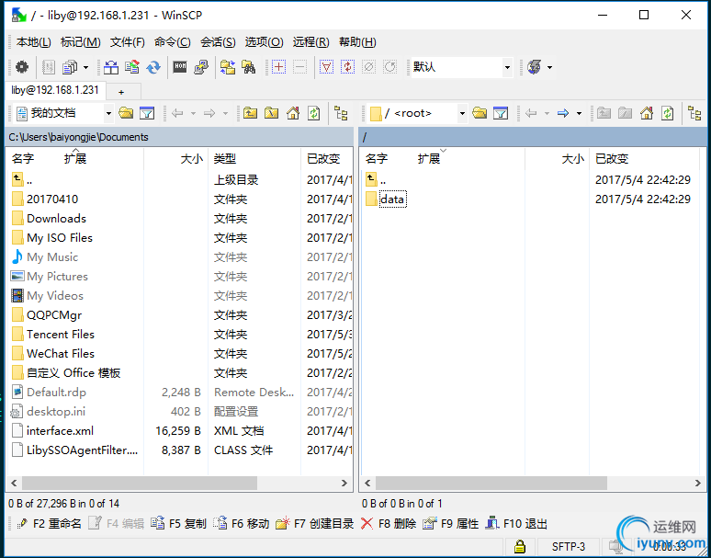711x558 pixels.
Task: Open the transfer settings dropdown arrow
Action: pyautogui.click(x=85, y=68)
